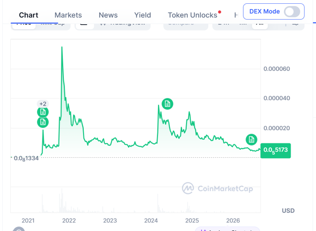Switch to the Markets tab
The width and height of the screenshot is (316, 231).
coord(68,15)
